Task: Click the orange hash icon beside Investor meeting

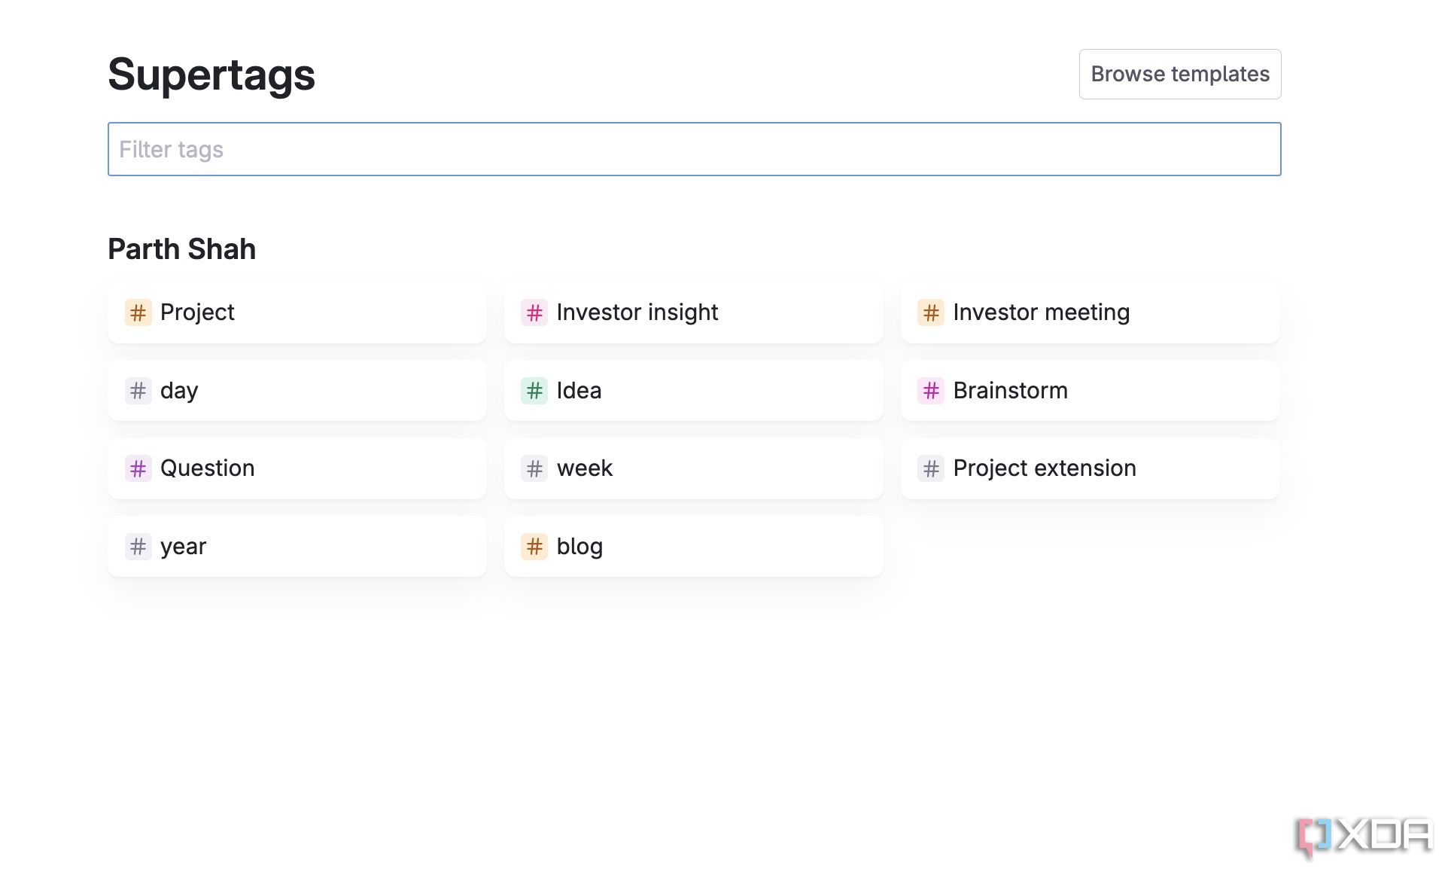Action: click(931, 312)
